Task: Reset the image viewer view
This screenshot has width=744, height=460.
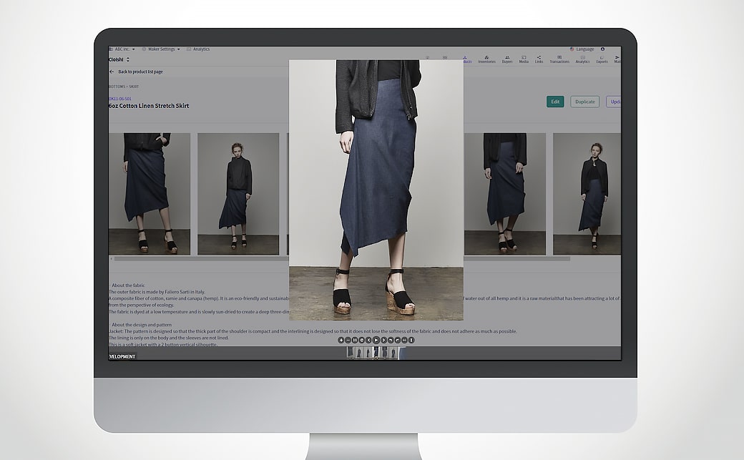Action: pos(361,340)
